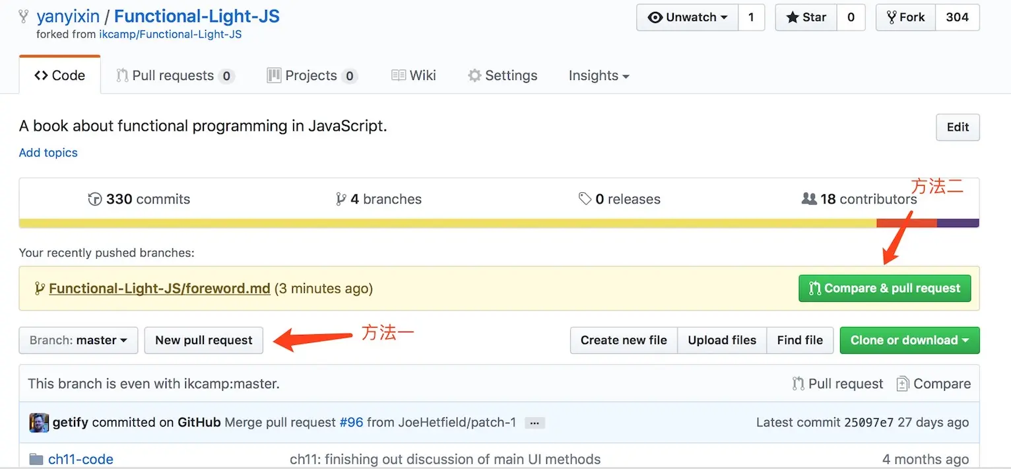Open the fork count 304
The image size is (1011, 469).
957,18
